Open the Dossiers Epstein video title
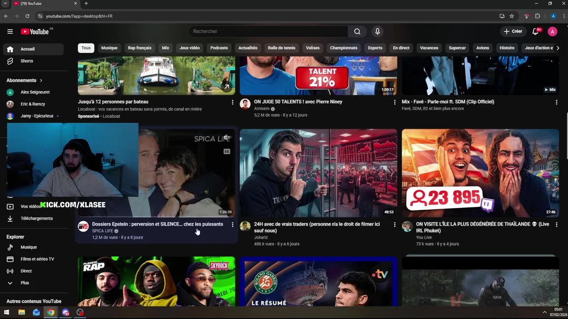The height and width of the screenshot is (319, 568). tap(158, 224)
